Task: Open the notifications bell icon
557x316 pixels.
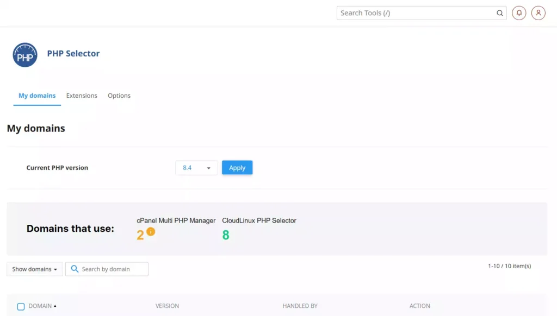Action: click(x=518, y=13)
